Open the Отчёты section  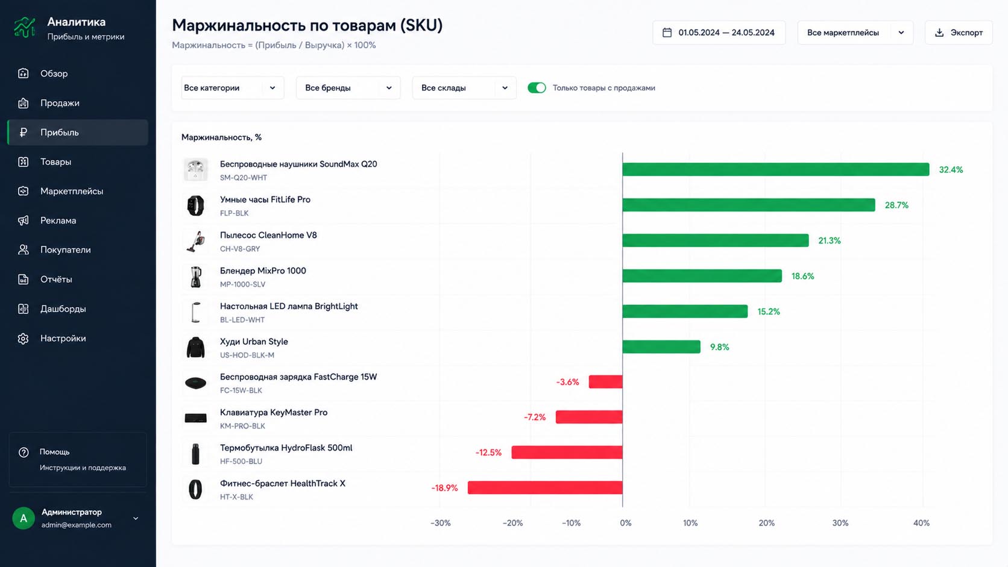click(78, 280)
